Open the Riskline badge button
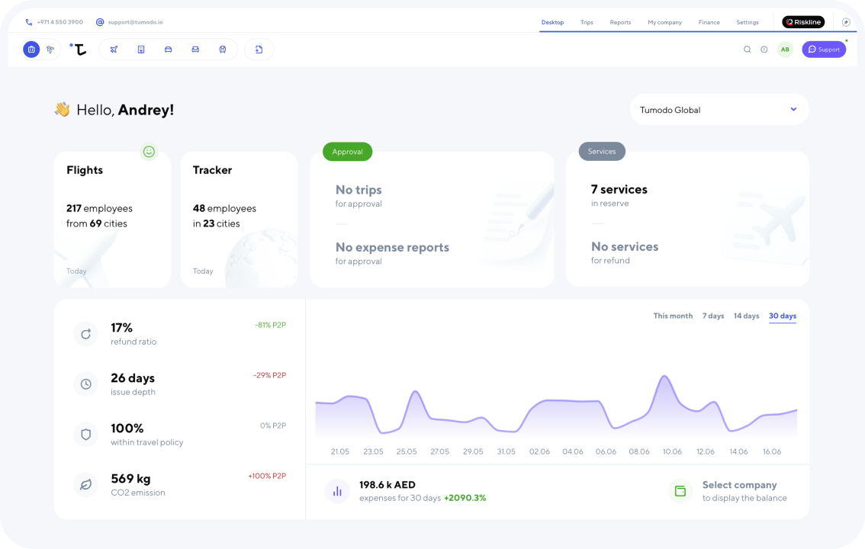The height and width of the screenshot is (549, 865). tap(803, 22)
